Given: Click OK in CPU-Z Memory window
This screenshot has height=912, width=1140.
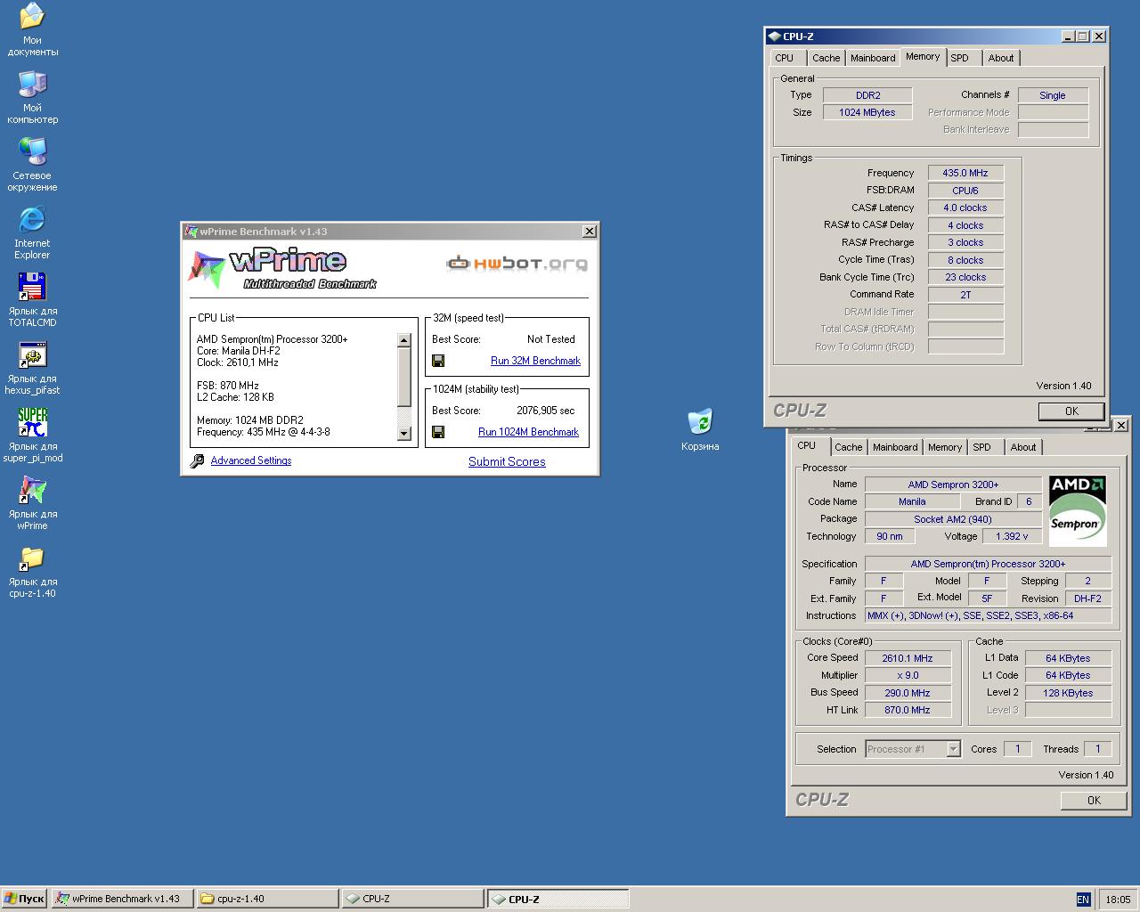Looking at the screenshot, I should tap(1071, 411).
